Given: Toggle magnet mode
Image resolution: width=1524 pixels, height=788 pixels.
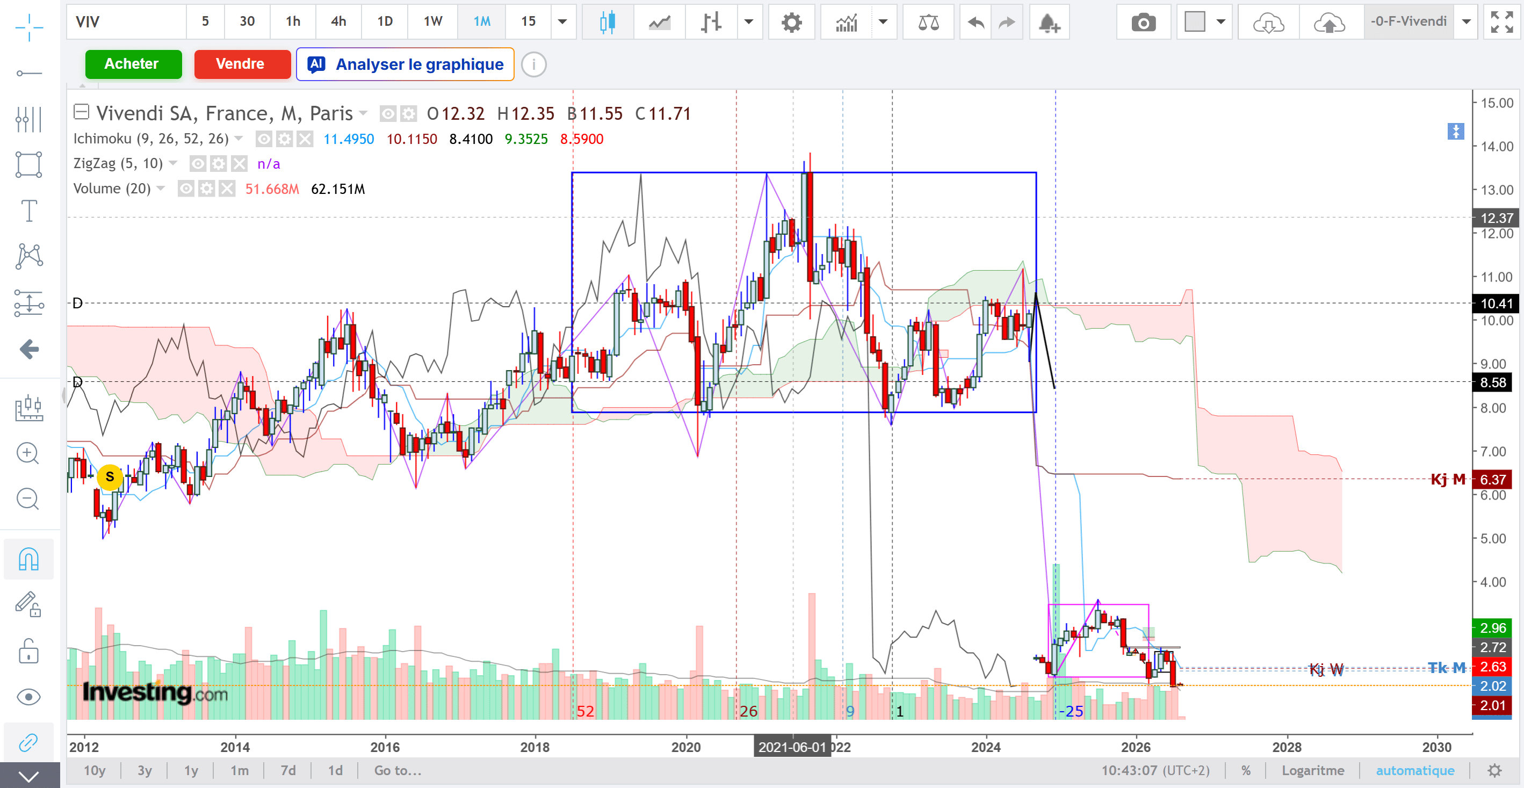Looking at the screenshot, I should click(28, 559).
